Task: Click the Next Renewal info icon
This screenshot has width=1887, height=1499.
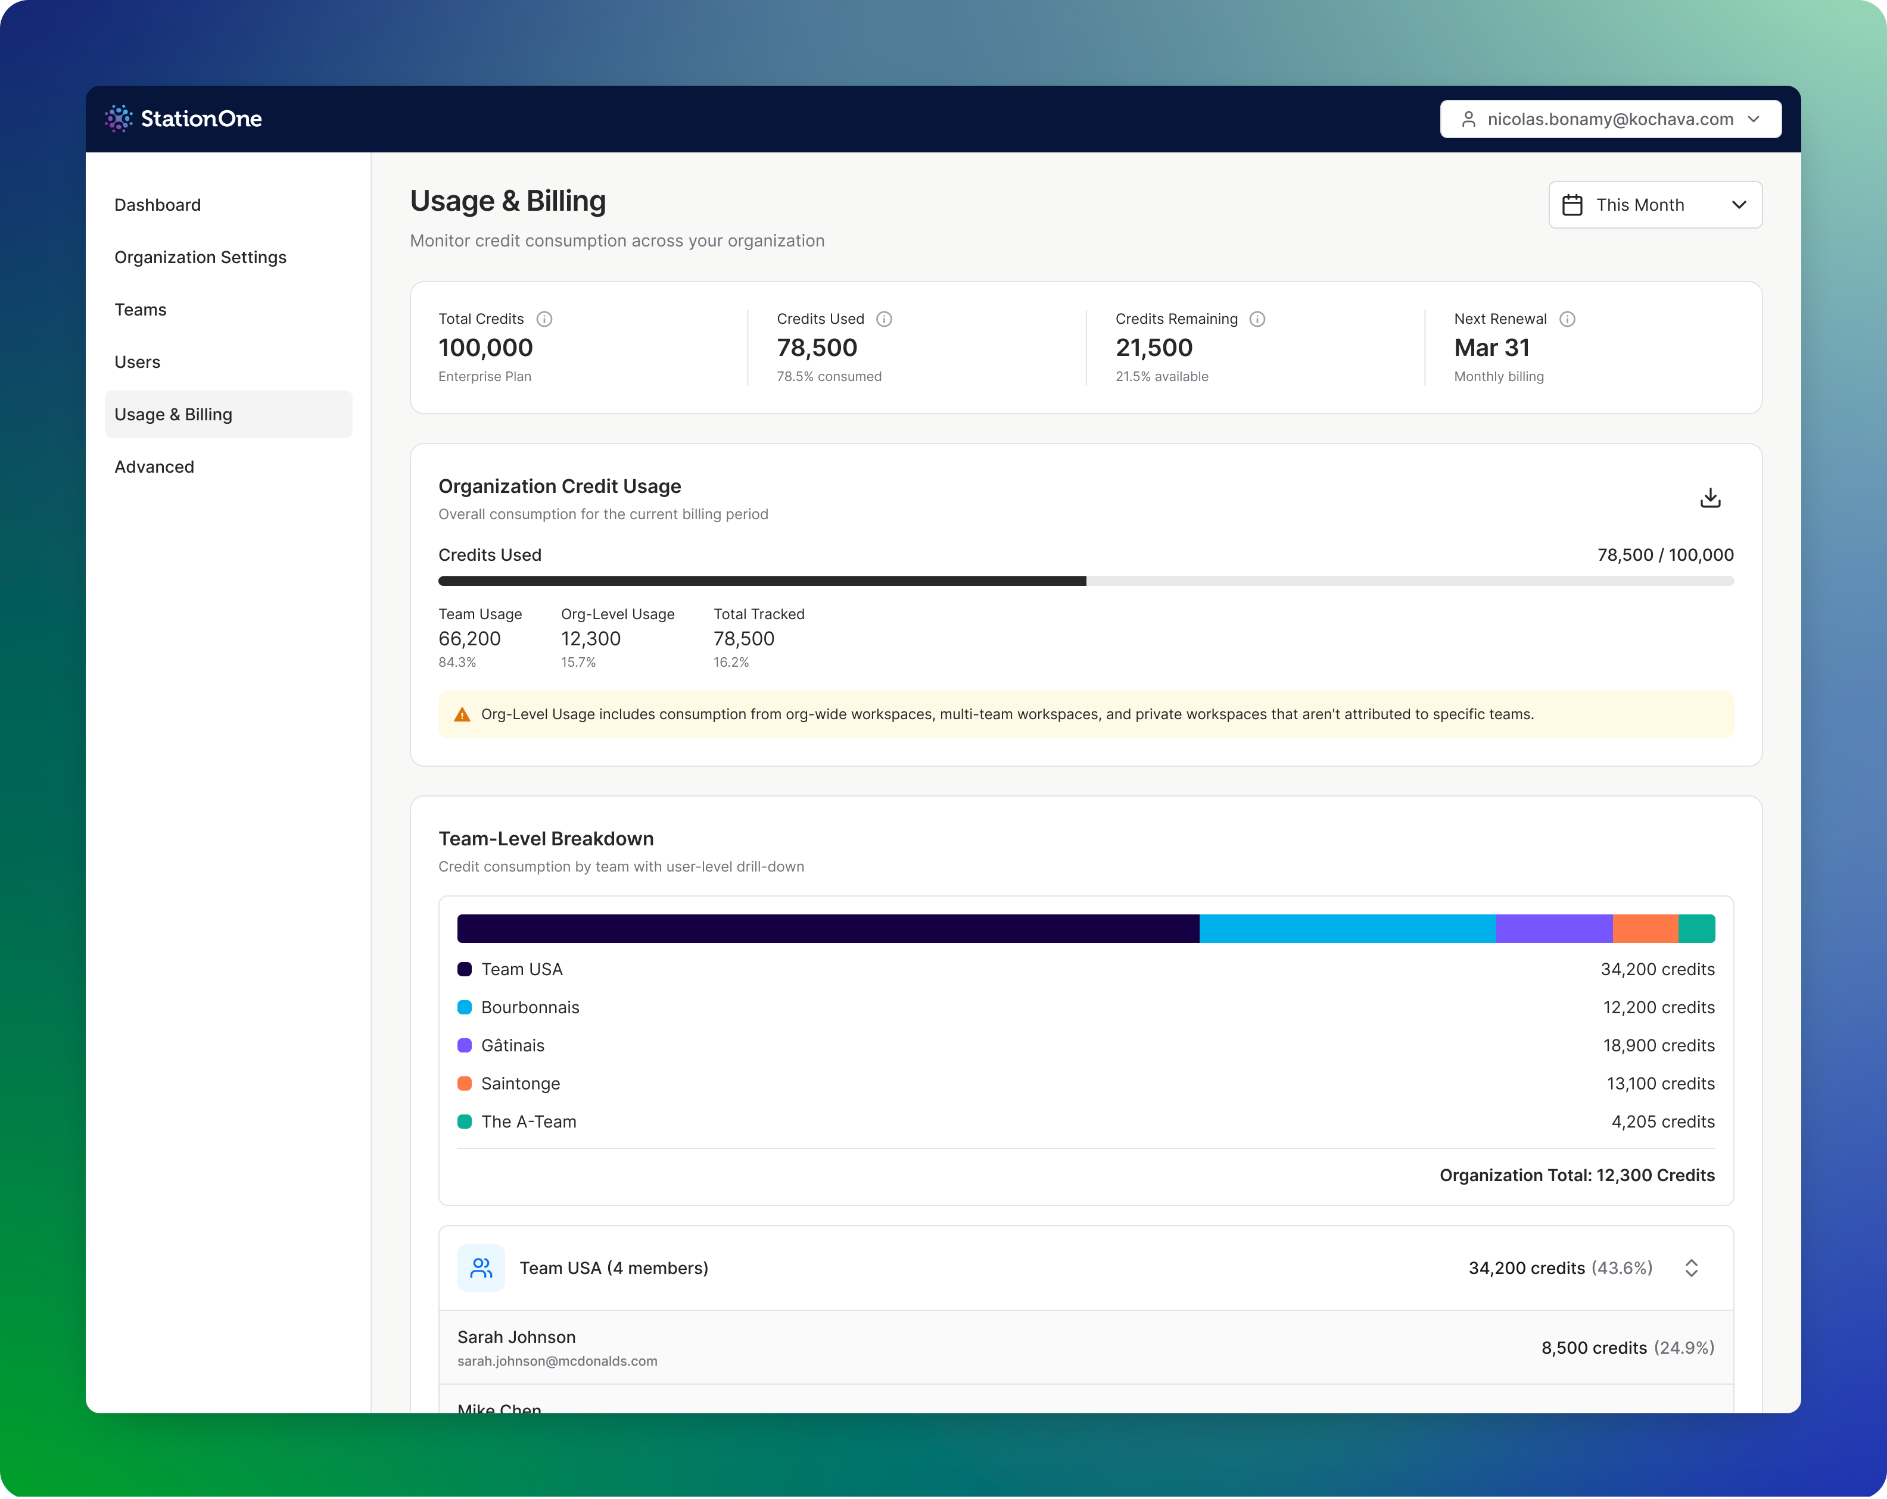Action: [1567, 319]
